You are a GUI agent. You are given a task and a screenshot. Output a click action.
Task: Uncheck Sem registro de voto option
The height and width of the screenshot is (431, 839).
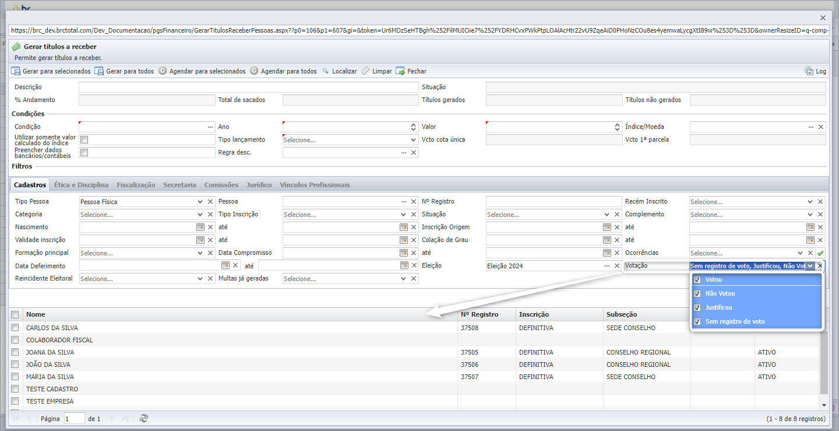tap(697, 321)
